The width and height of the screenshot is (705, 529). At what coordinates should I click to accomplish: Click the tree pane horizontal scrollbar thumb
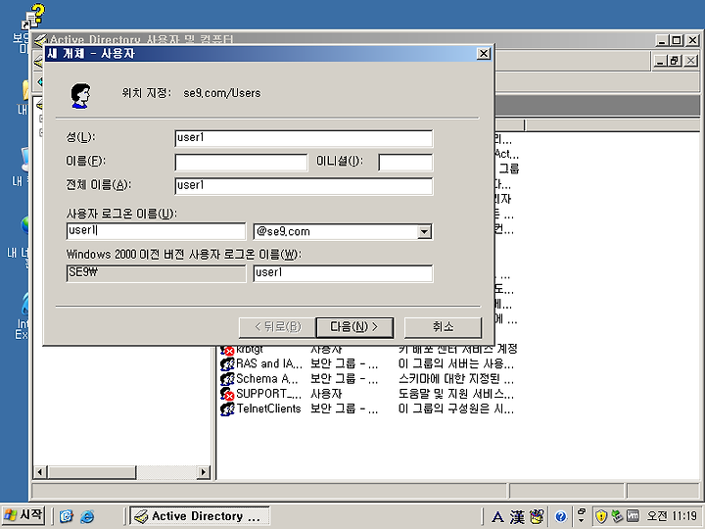coord(91,472)
